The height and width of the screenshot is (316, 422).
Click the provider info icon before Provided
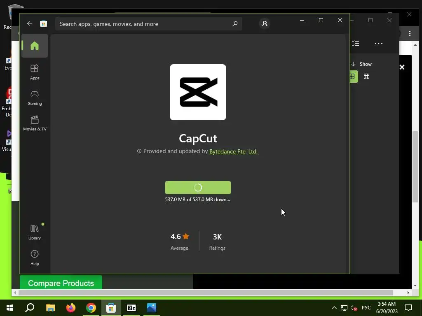[x=139, y=151]
